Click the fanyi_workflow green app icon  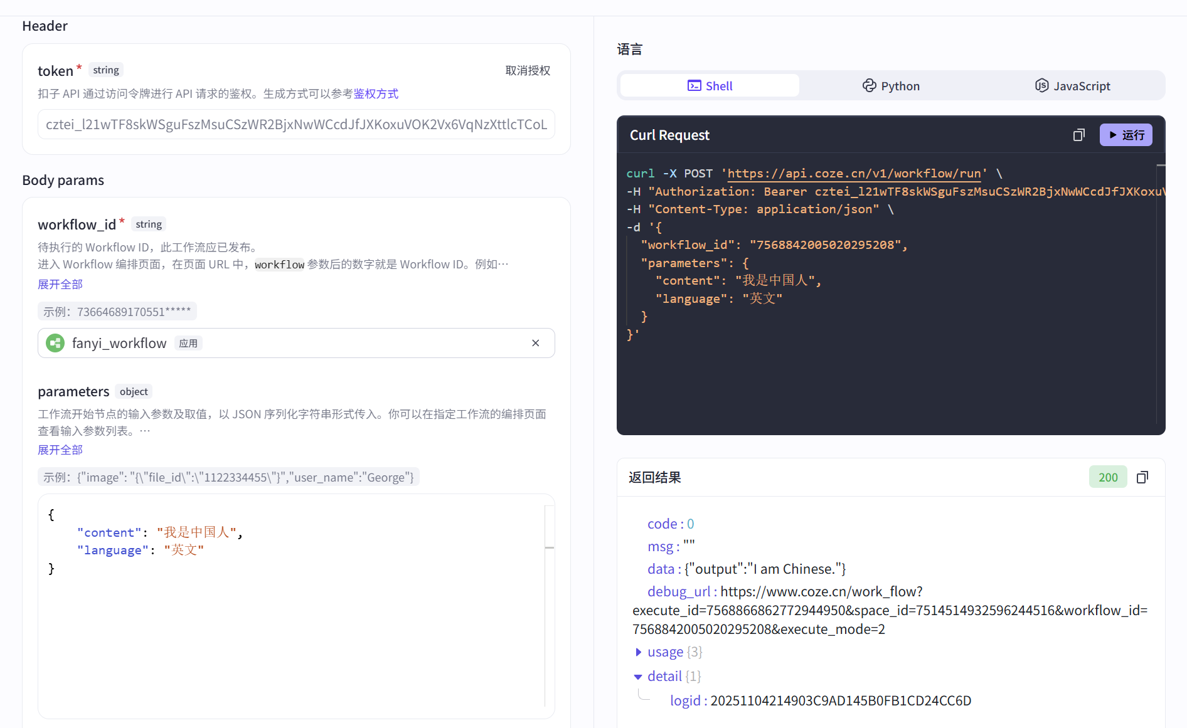(x=55, y=343)
